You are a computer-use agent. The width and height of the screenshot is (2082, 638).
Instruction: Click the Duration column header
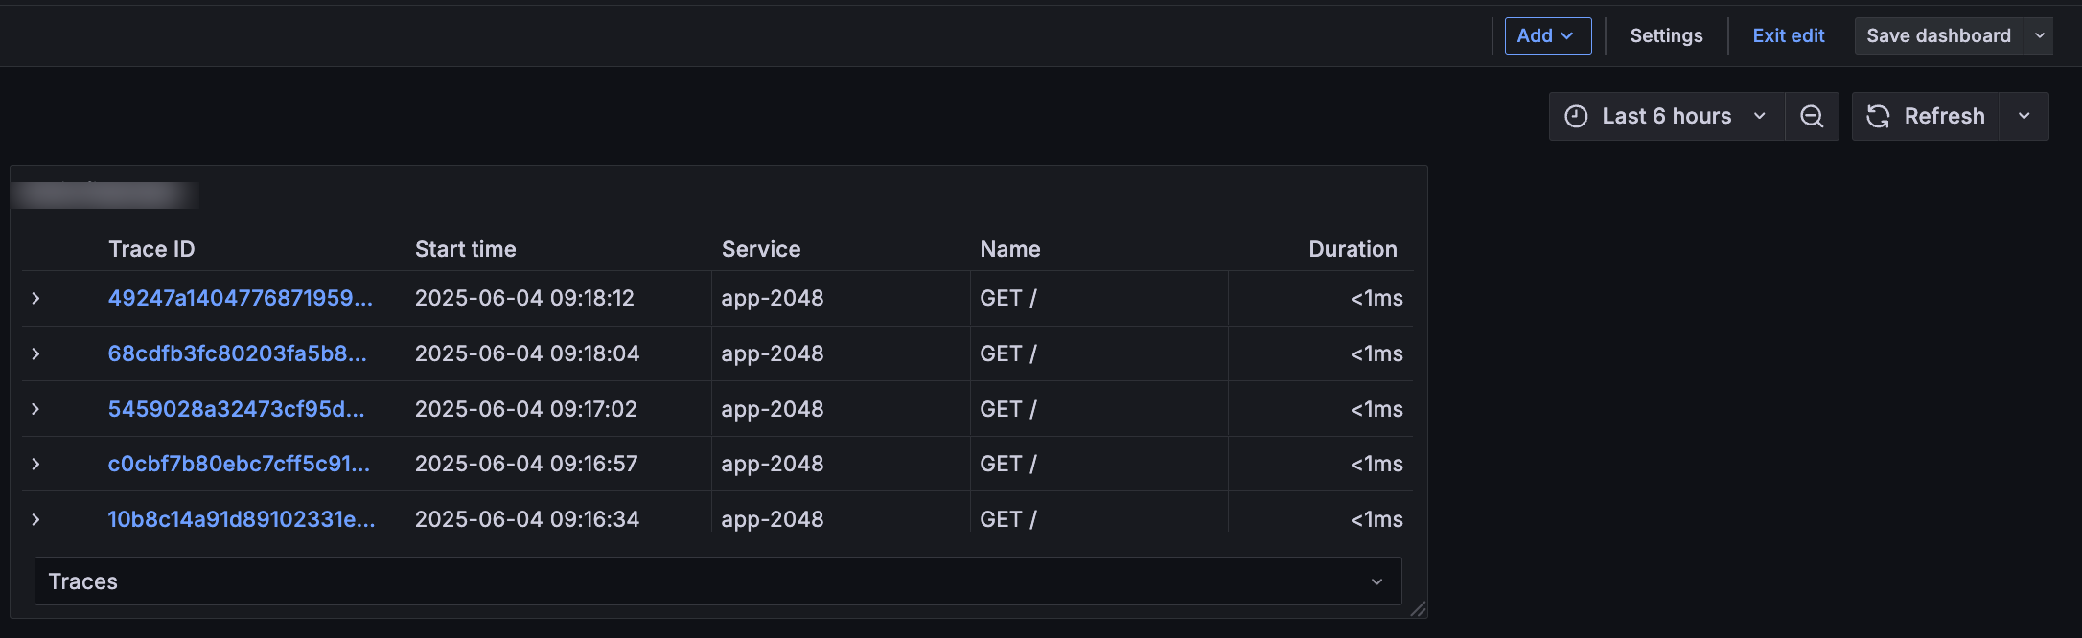tap(1353, 248)
